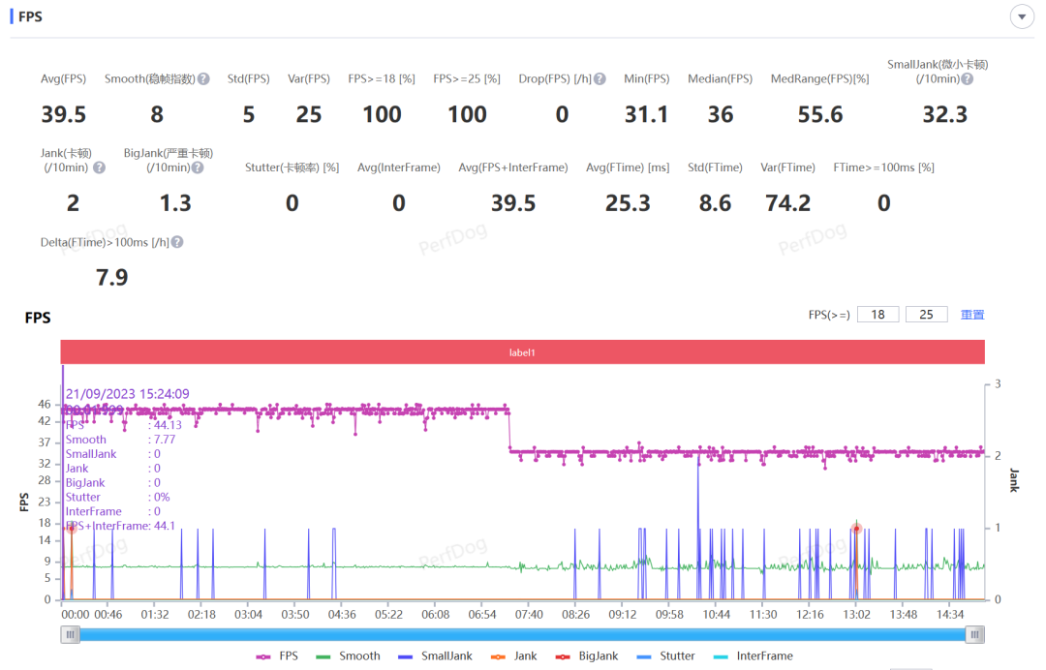Screen dimensions: 1046x670
Task: Click help icon next to Drop(FPS) [/h]
Action: click(x=600, y=79)
